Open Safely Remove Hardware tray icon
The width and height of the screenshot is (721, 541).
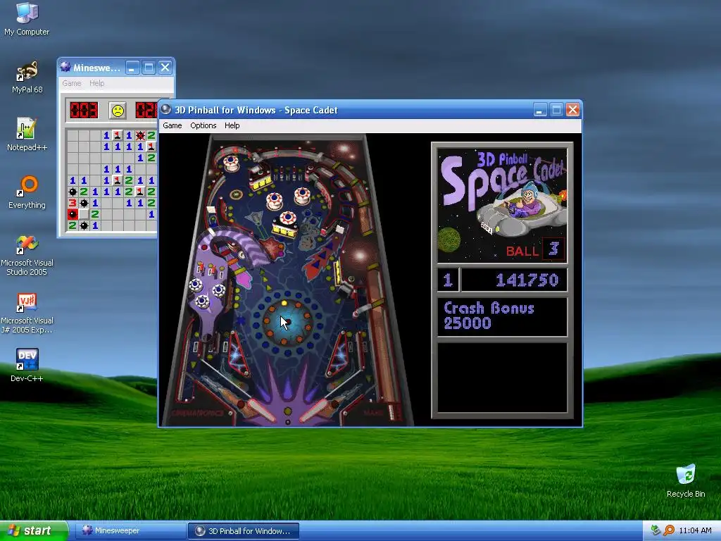[x=656, y=530]
